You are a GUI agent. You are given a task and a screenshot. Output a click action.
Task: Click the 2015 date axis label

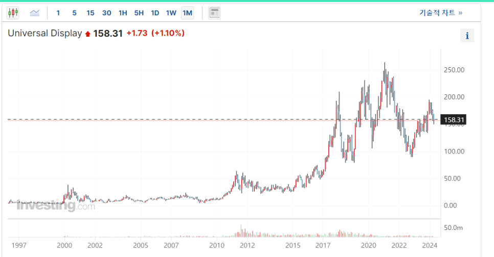click(x=293, y=245)
